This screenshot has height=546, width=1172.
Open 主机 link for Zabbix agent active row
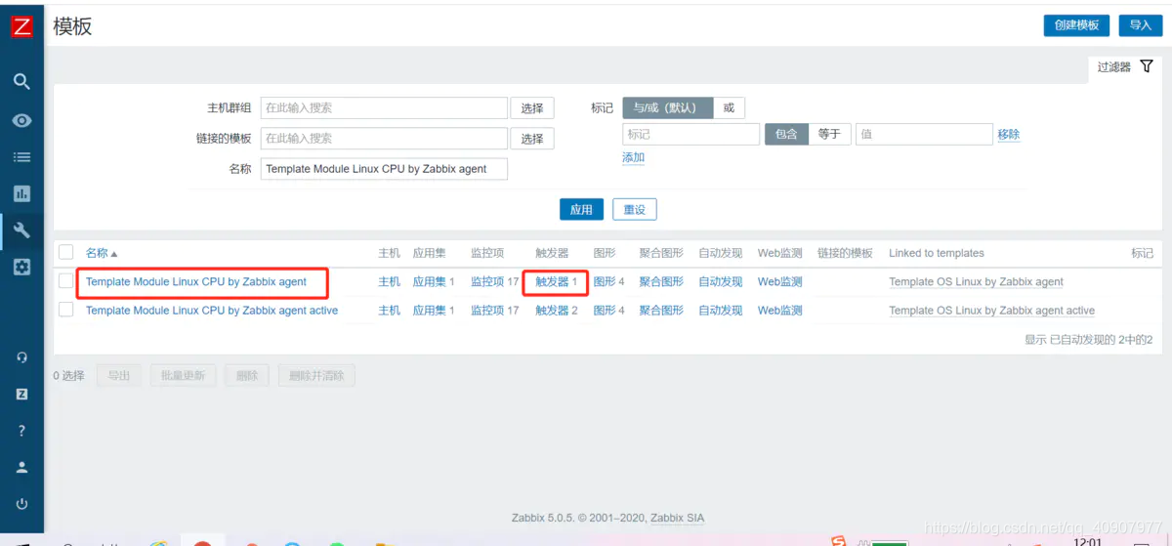tap(390, 310)
